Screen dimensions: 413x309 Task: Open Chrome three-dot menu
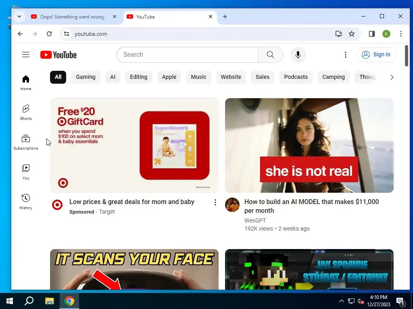tap(400, 34)
